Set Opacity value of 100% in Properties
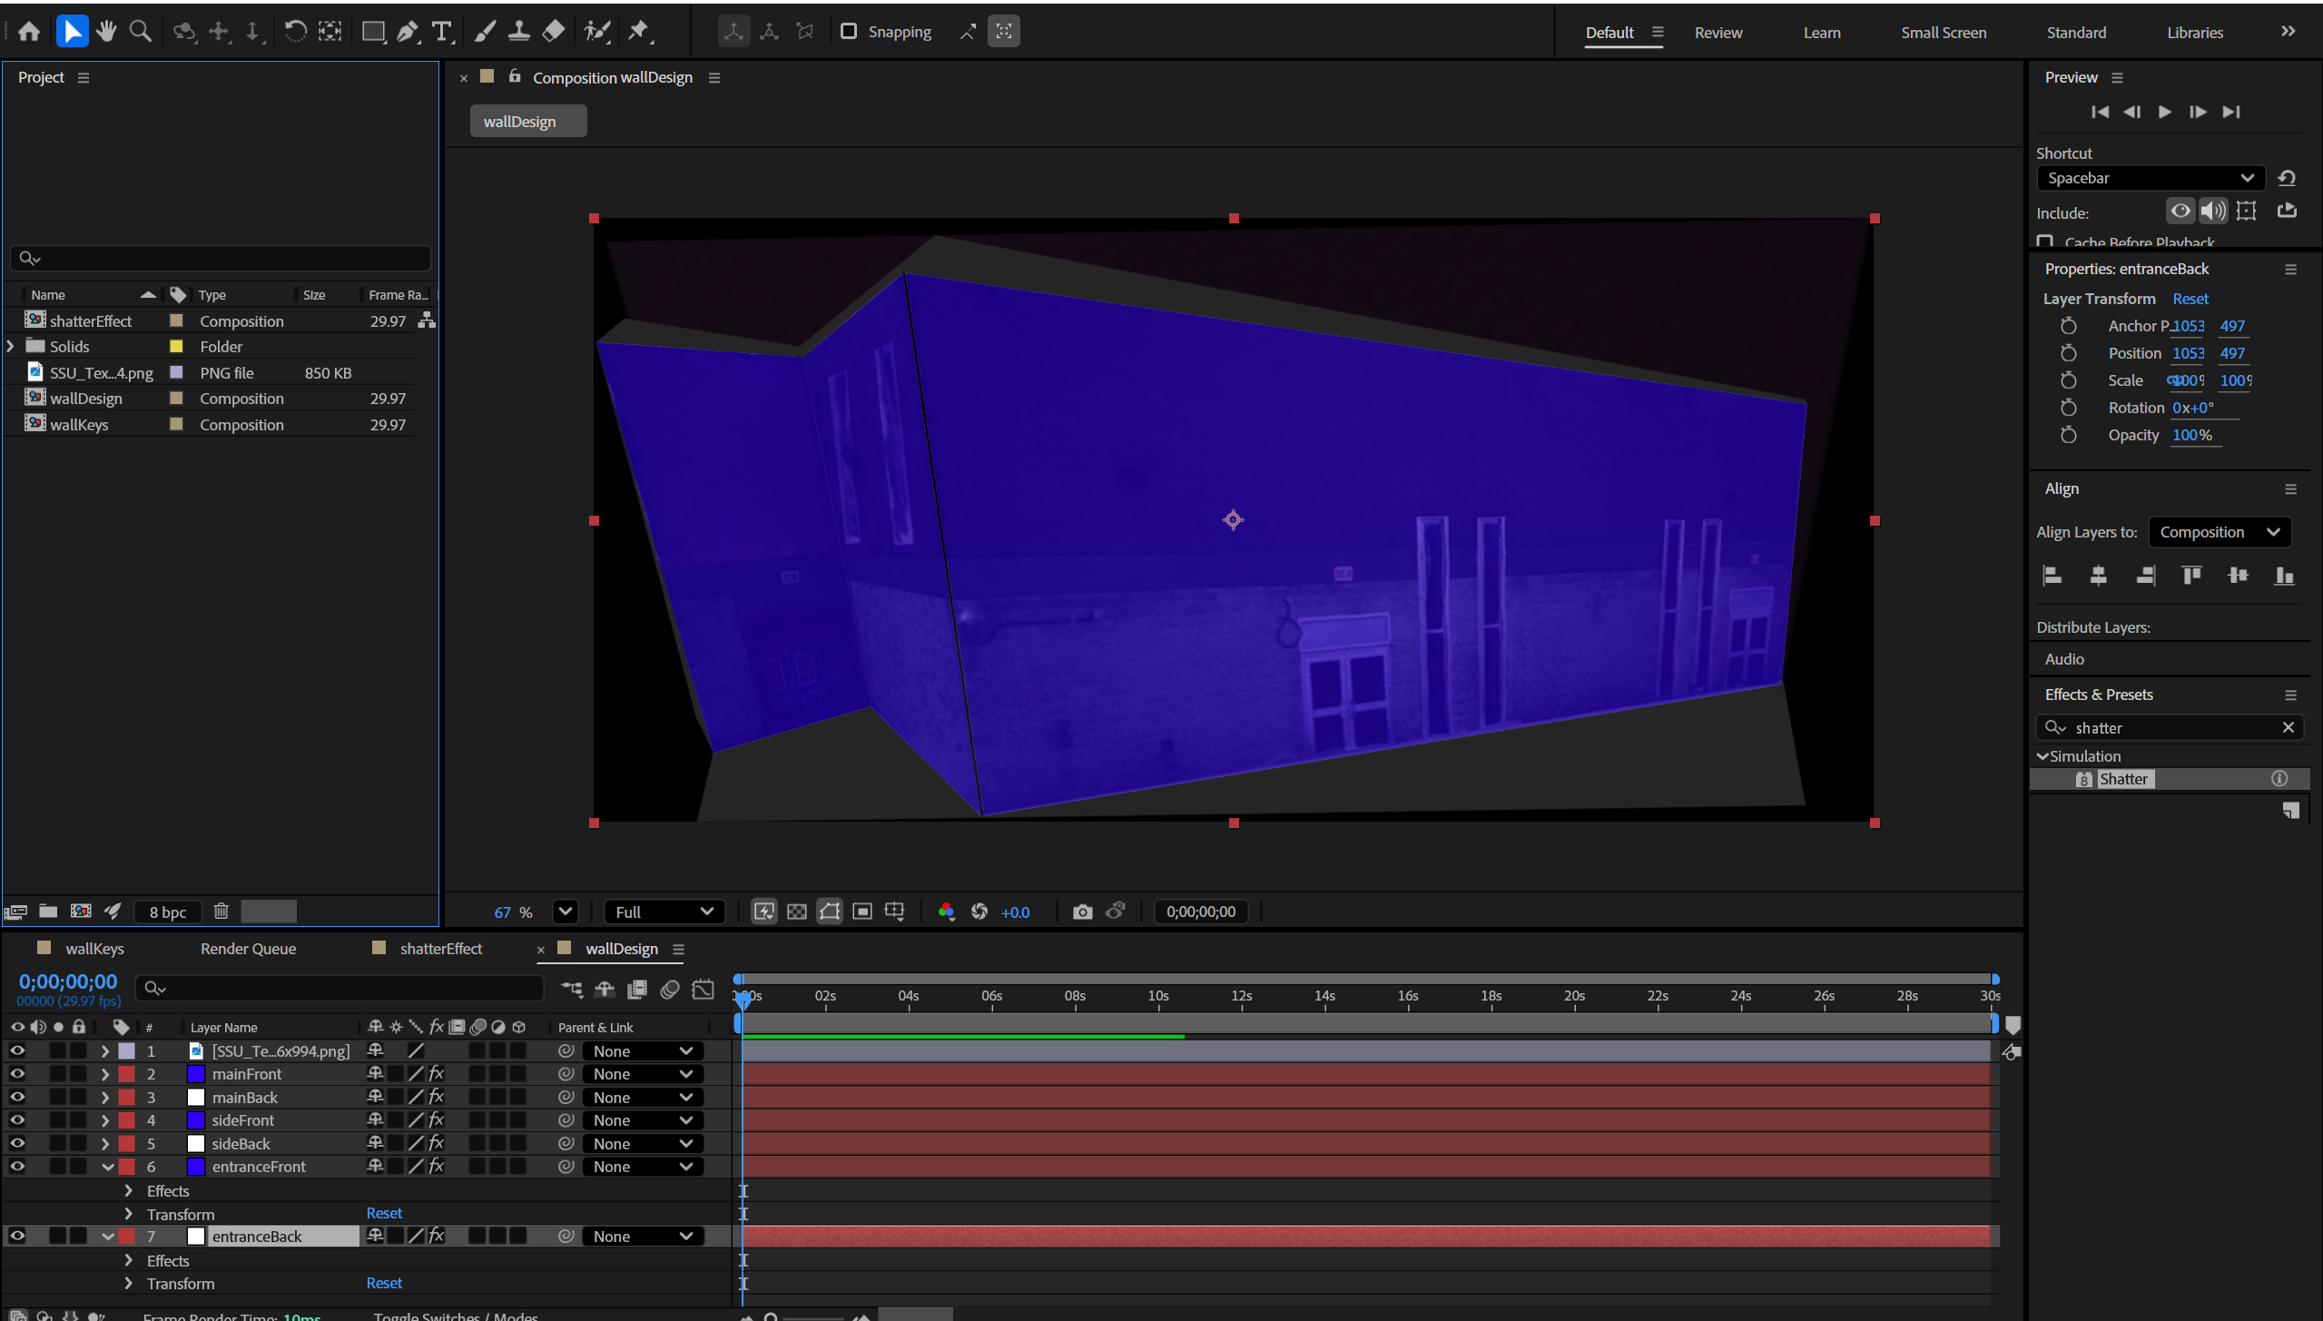Image resolution: width=2323 pixels, height=1321 pixels. (2194, 435)
